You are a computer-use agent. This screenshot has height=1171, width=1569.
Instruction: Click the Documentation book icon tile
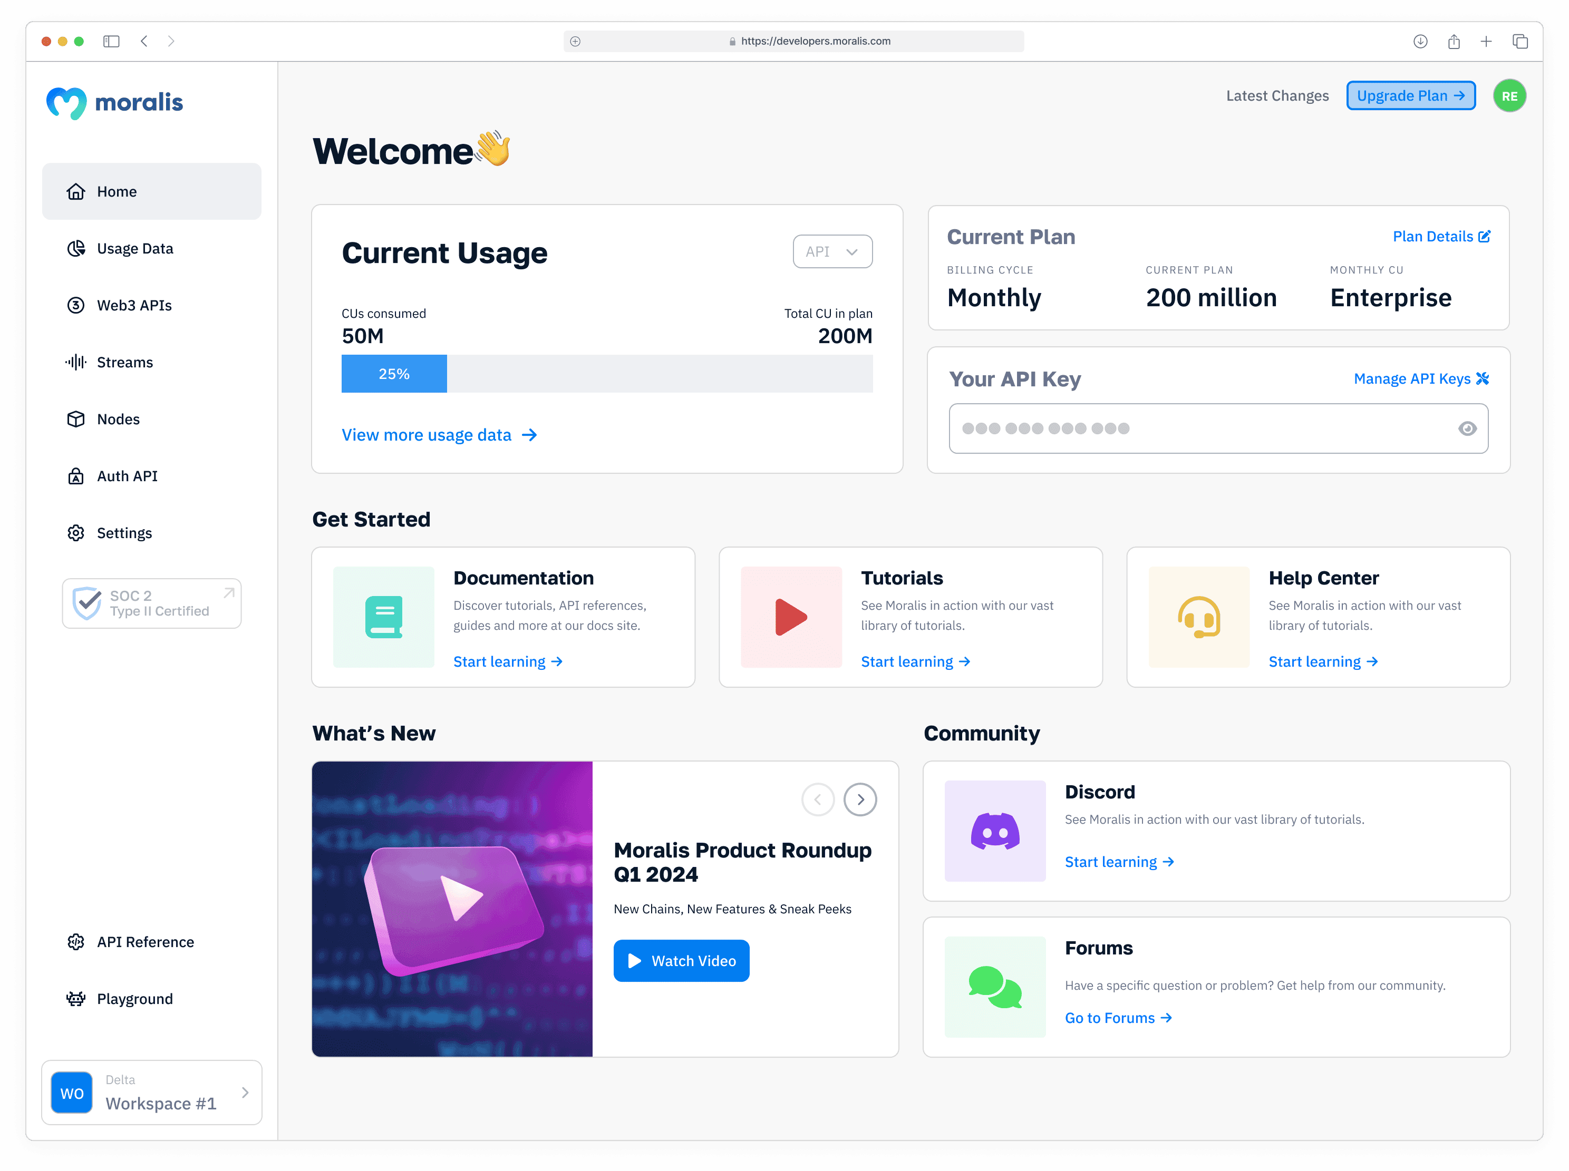(384, 617)
